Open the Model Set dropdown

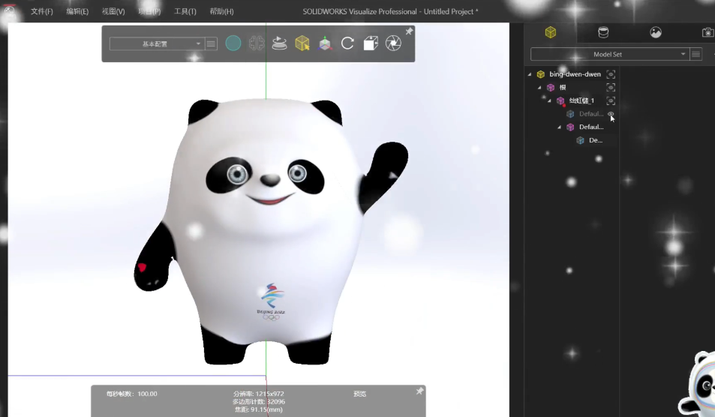point(609,54)
